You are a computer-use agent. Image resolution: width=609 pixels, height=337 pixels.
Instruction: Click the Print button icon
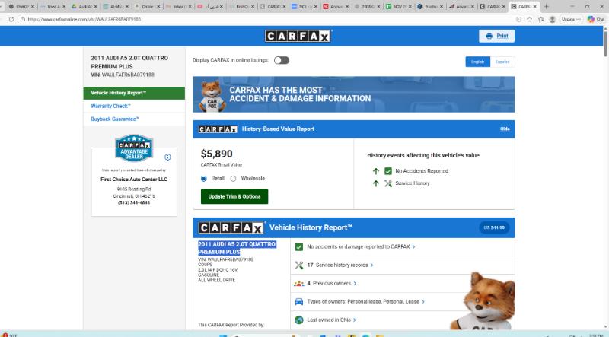point(489,36)
